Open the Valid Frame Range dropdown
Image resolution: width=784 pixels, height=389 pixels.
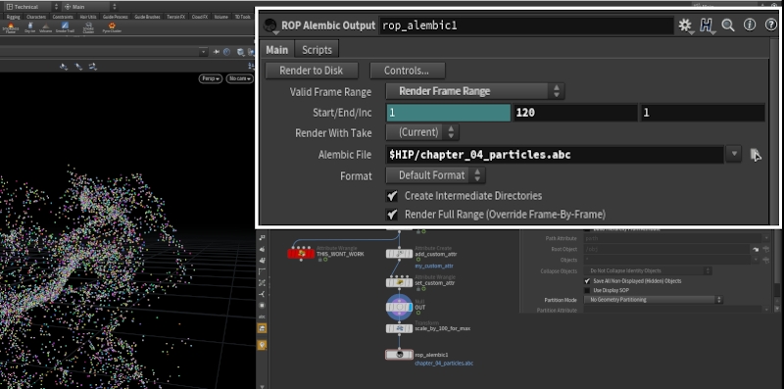point(475,91)
